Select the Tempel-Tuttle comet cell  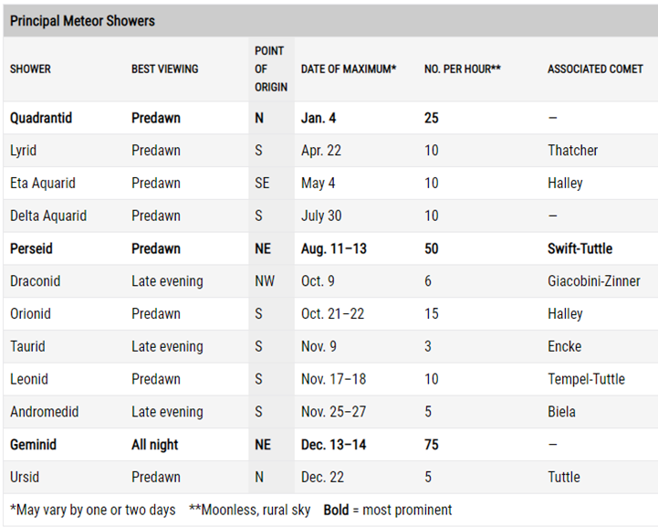tap(586, 379)
